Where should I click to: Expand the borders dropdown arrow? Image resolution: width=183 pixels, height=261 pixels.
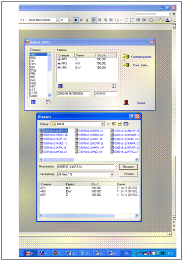click(155, 20)
